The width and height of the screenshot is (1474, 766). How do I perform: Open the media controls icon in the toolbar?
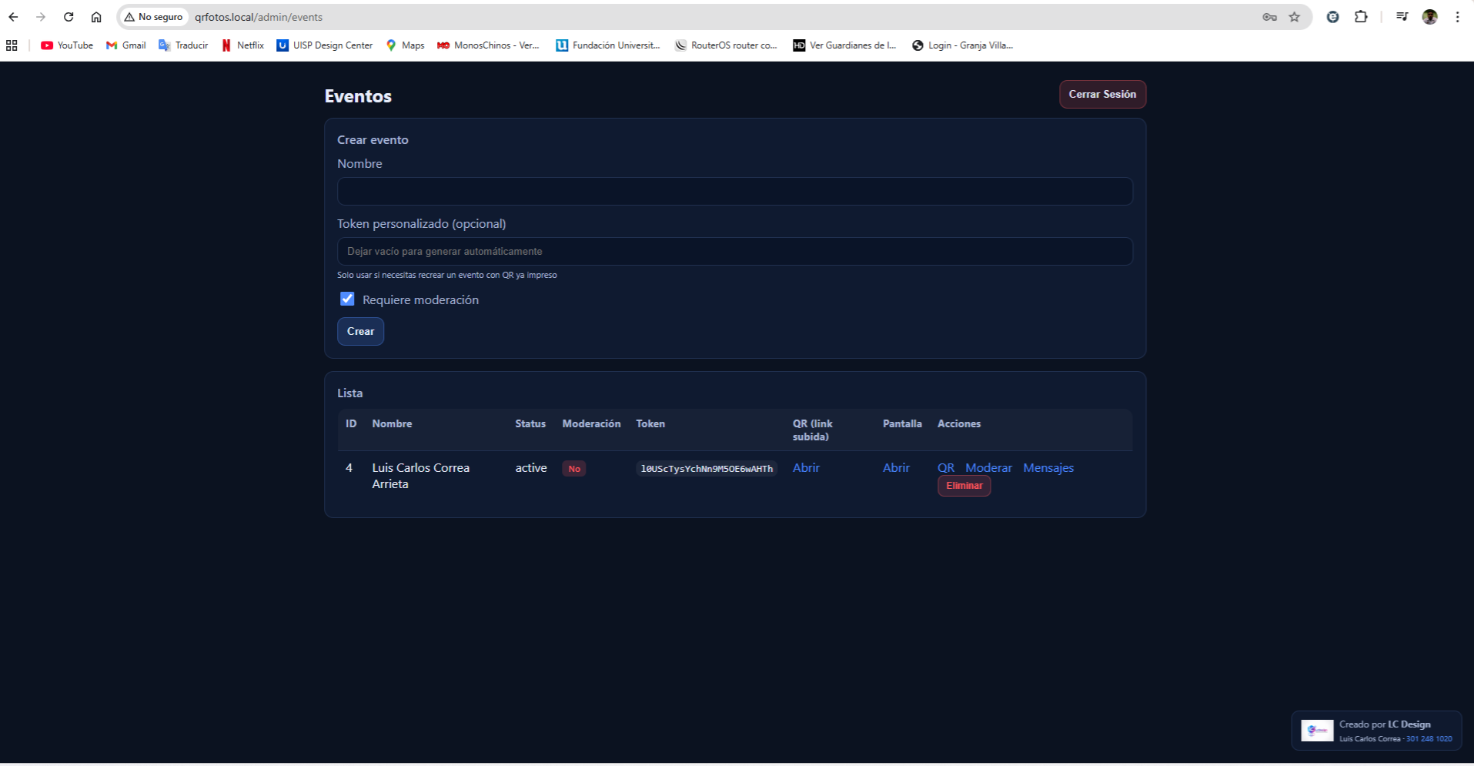point(1402,16)
